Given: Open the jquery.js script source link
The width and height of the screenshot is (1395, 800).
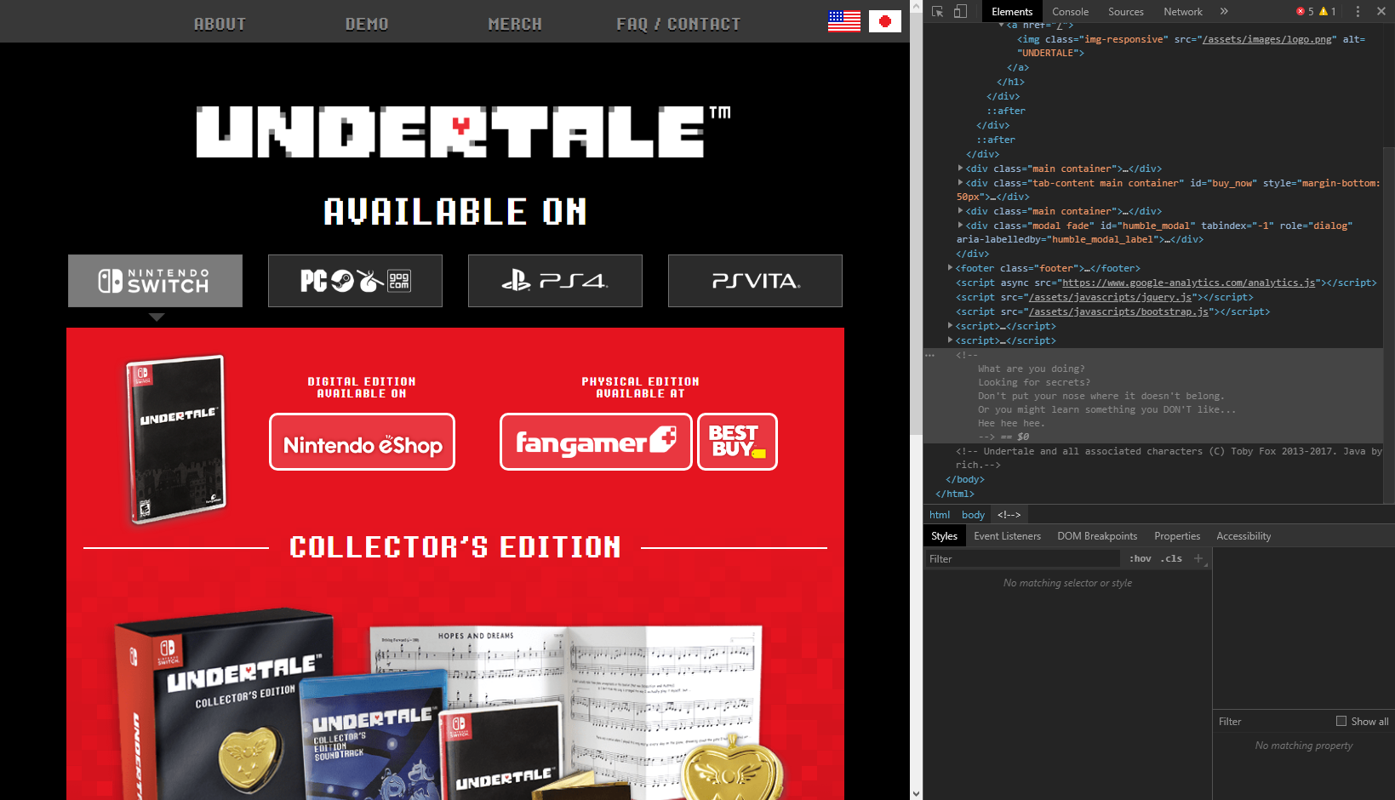Looking at the screenshot, I should coord(1110,297).
